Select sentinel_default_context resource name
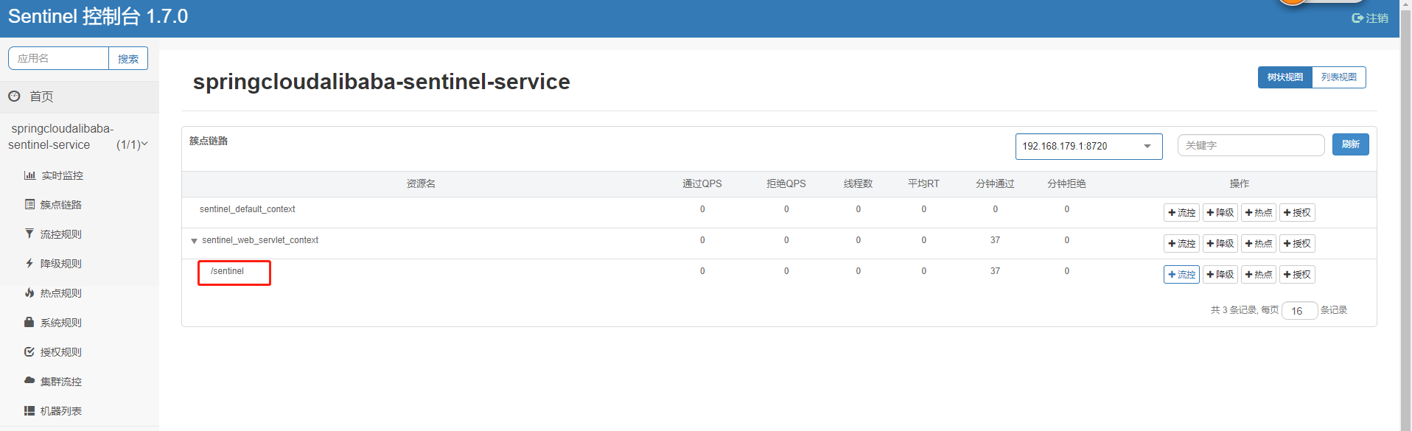The height and width of the screenshot is (431, 1412). [247, 209]
